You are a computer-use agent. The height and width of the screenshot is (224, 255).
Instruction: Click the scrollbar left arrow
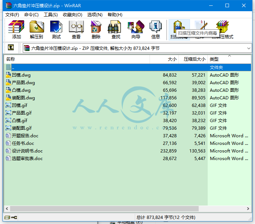[x=7, y=208]
